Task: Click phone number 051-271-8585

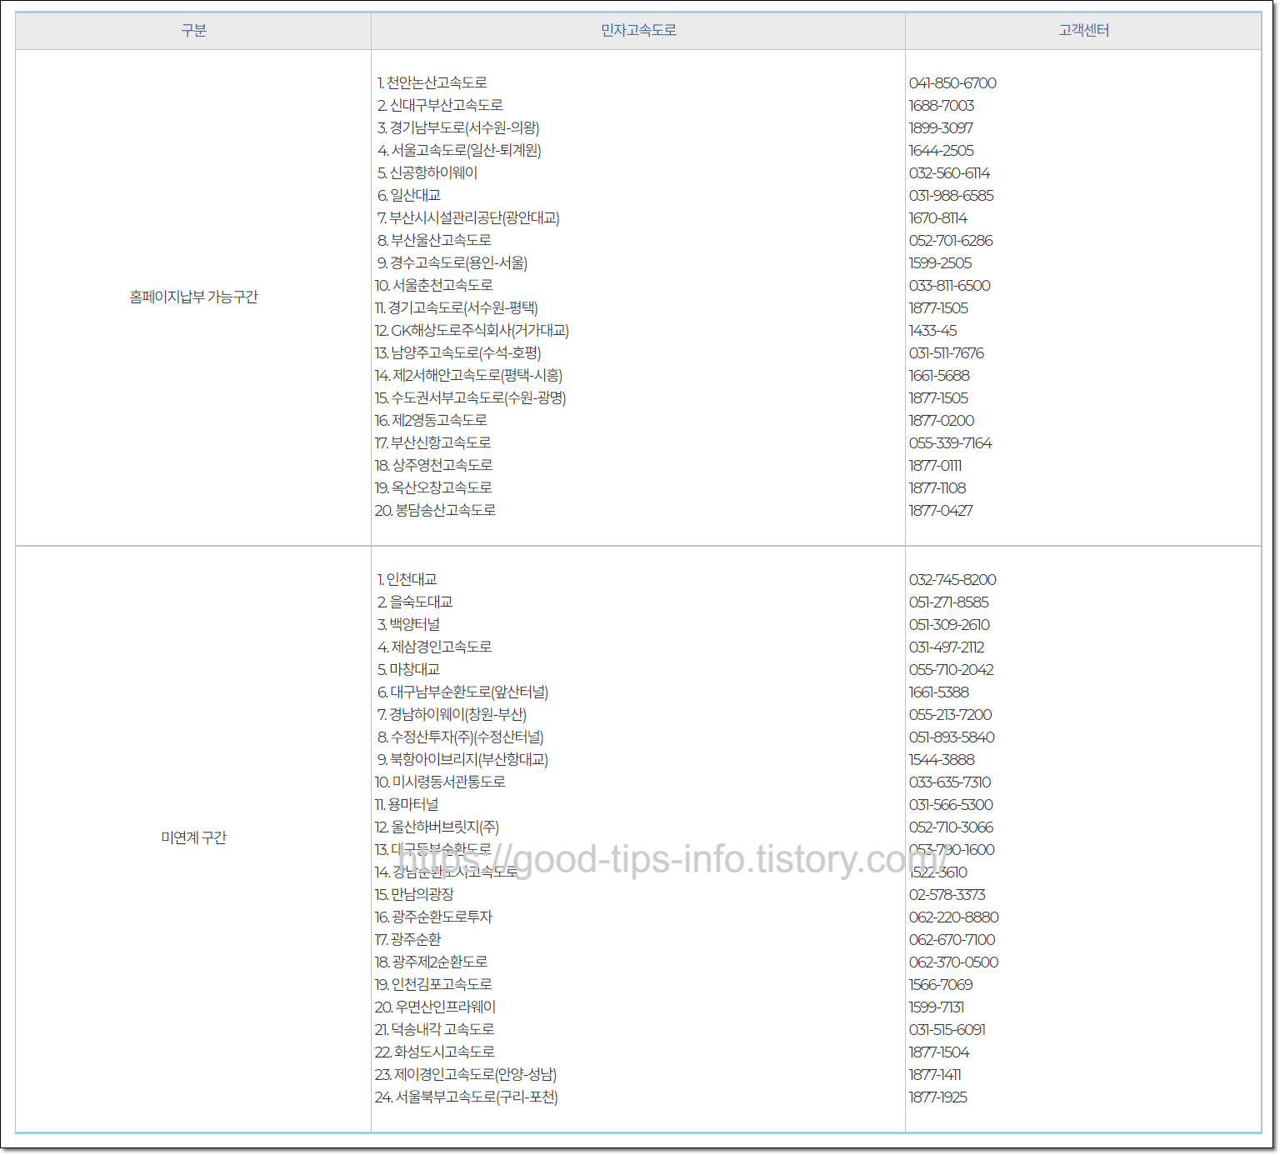Action: [949, 602]
